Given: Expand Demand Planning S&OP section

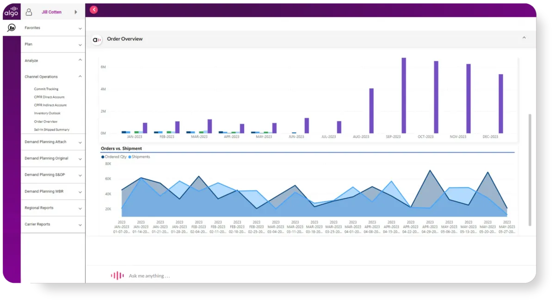Looking at the screenshot, I should (53, 175).
